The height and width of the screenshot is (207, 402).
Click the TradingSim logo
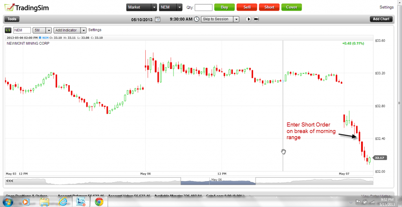[x=26, y=7]
